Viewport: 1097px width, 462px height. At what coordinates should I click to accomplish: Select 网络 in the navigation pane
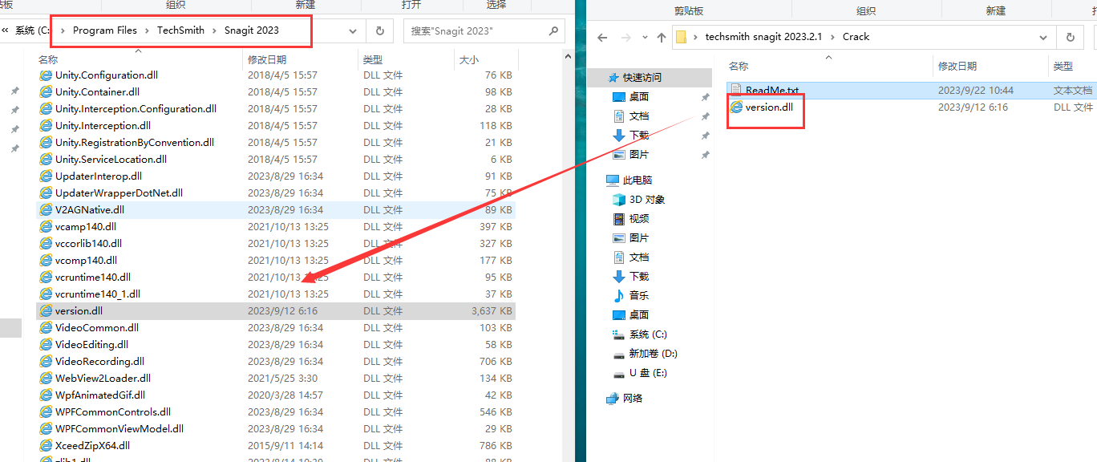(x=632, y=399)
